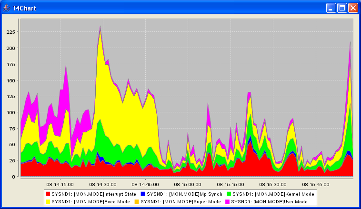The width and height of the screenshot is (361, 209).
Task: Click the '08 15:00:00' time axis label
Action: pyautogui.click(x=187, y=184)
